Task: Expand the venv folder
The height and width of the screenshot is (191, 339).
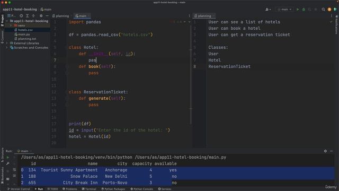Action: tap(11, 25)
